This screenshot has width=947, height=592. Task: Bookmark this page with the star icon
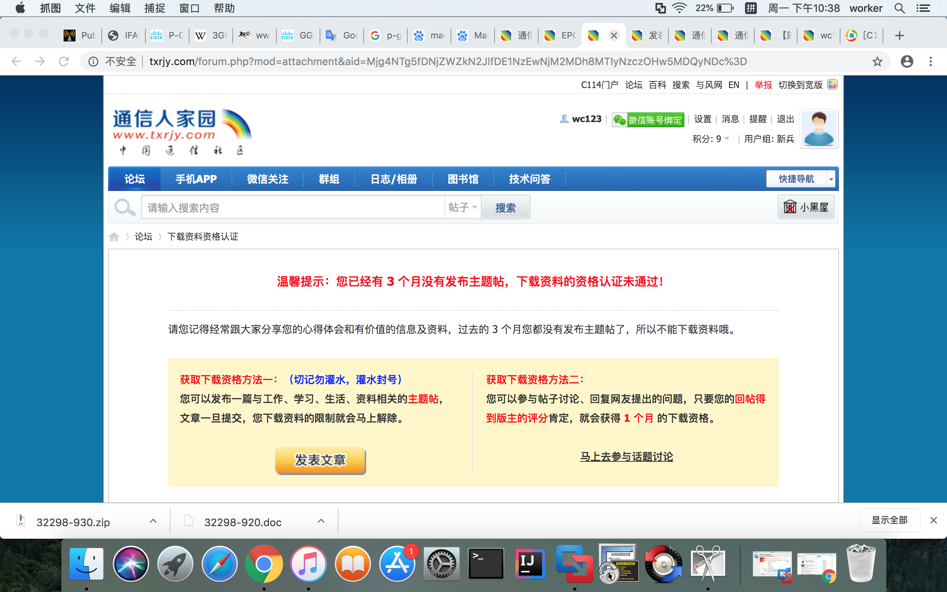[877, 61]
